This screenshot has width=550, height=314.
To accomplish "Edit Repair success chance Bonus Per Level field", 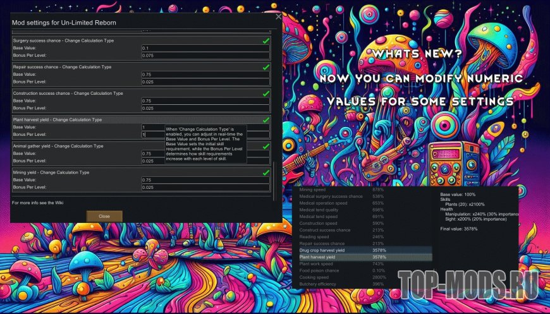I will pyautogui.click(x=205, y=82).
